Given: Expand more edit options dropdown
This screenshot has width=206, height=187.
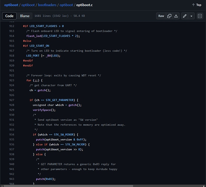Looking at the screenshot, I should [191, 16].
